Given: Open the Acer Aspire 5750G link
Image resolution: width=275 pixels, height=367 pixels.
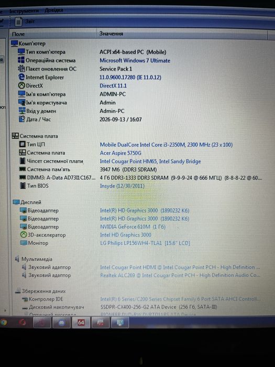Looking at the screenshot, I should click(x=120, y=153).
